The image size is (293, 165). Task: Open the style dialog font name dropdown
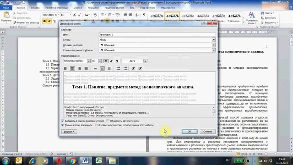(x=88, y=61)
